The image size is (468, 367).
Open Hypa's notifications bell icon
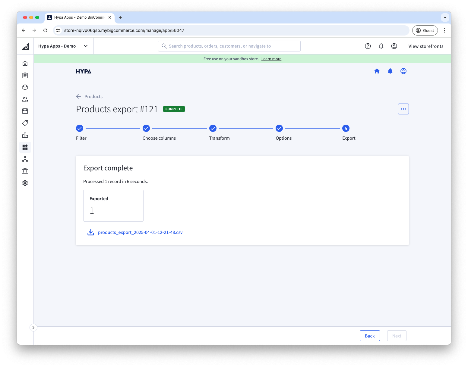coord(390,71)
